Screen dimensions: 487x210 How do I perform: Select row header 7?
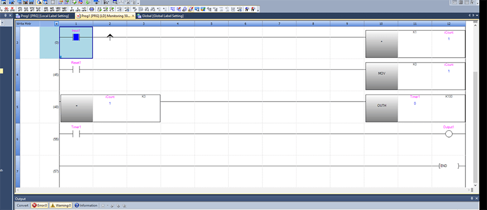tap(17, 172)
